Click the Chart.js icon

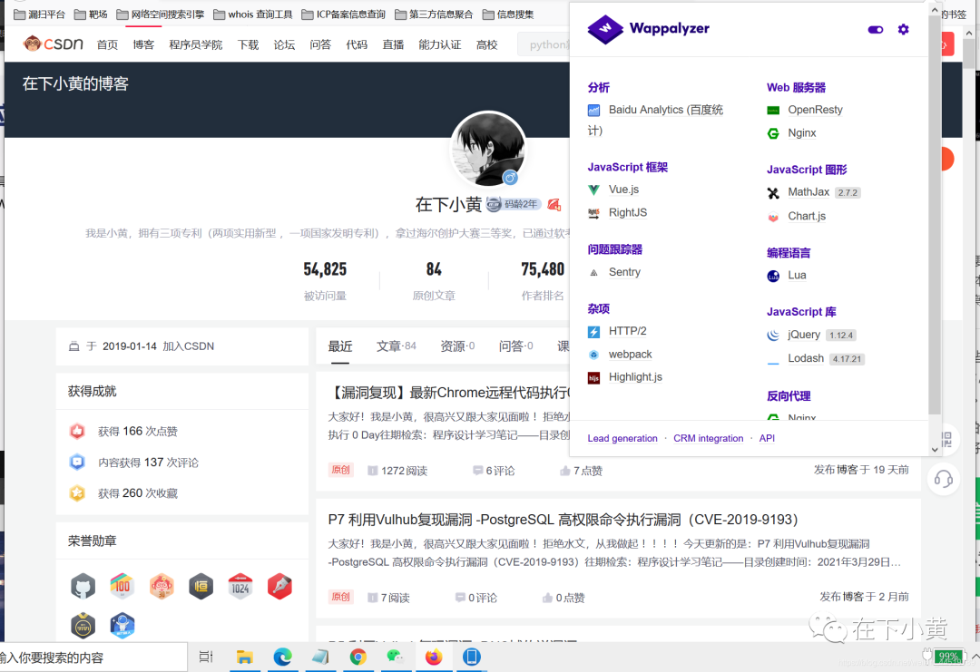point(773,218)
